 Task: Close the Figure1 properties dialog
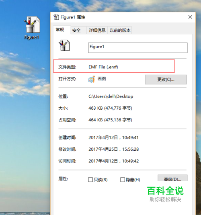pos(190,17)
